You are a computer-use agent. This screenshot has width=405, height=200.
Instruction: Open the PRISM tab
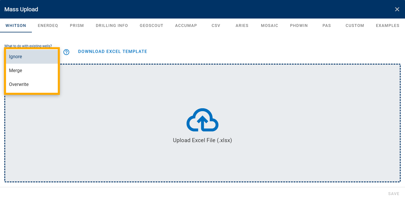tap(77, 25)
